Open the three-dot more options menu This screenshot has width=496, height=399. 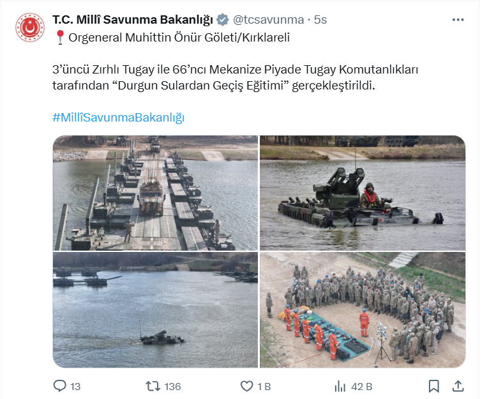coord(458,20)
